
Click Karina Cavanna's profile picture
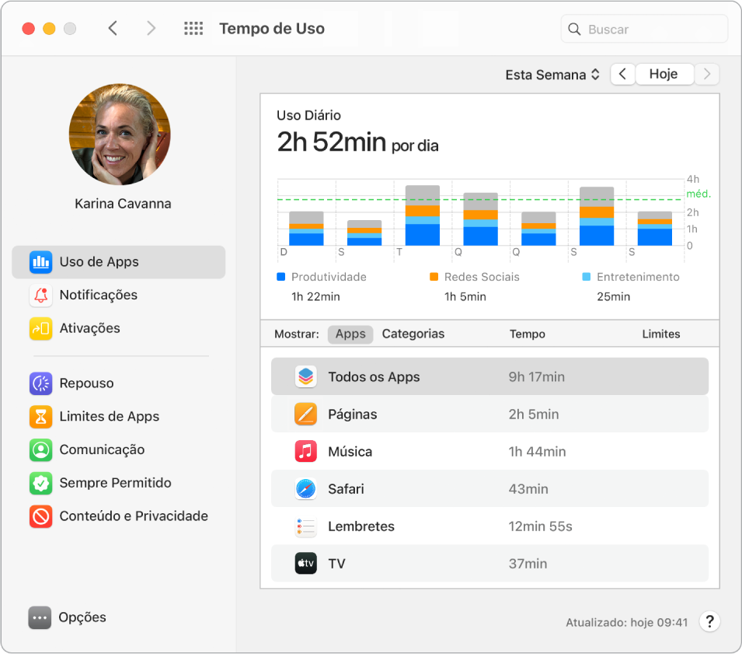[120, 135]
